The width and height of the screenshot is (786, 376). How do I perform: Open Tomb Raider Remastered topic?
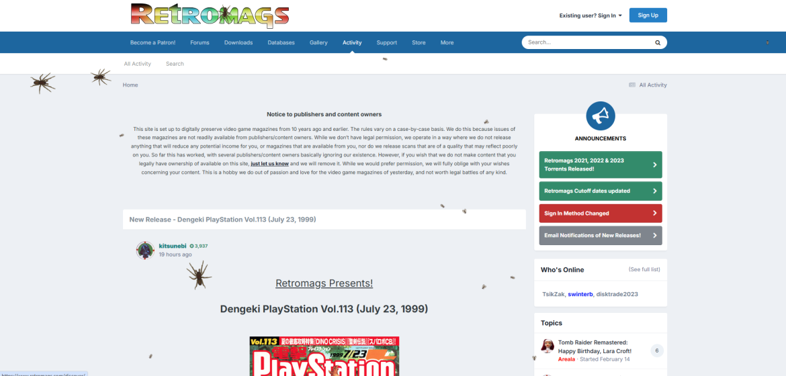pos(595,346)
